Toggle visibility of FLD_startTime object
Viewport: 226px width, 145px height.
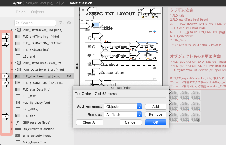click(69, 76)
